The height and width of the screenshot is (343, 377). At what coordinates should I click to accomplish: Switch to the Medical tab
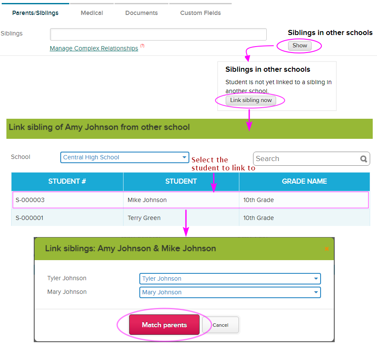[92, 13]
